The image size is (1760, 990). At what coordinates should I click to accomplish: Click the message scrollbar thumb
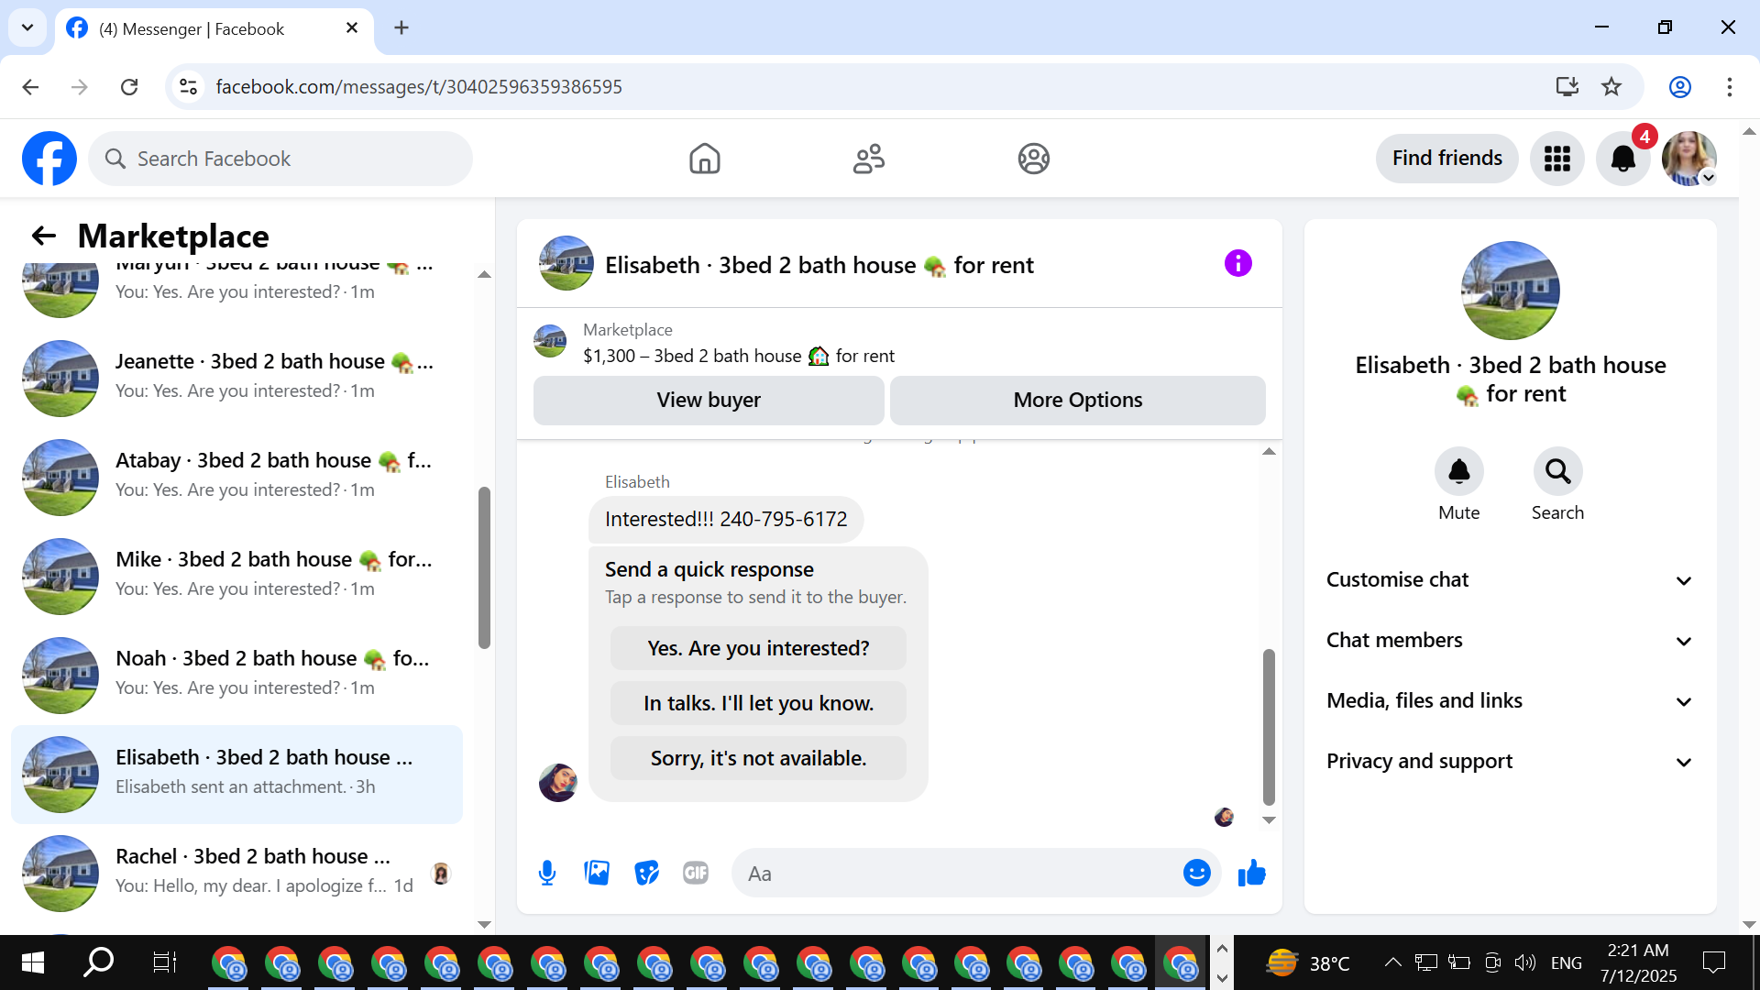(x=1269, y=724)
